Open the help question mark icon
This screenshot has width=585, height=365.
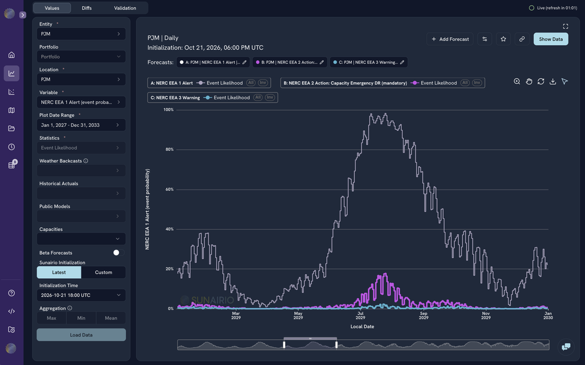click(x=11, y=293)
